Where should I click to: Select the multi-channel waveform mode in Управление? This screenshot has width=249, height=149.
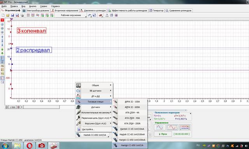[x=185, y=127]
